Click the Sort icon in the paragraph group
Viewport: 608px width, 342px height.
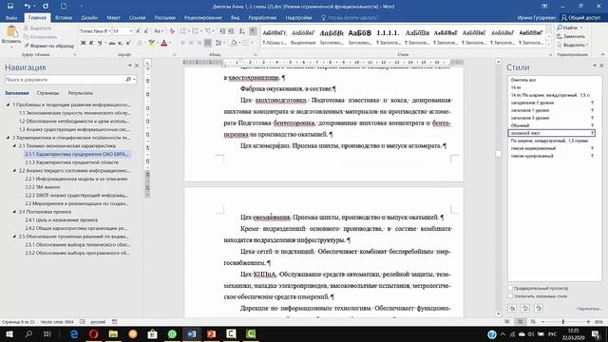[241, 31]
